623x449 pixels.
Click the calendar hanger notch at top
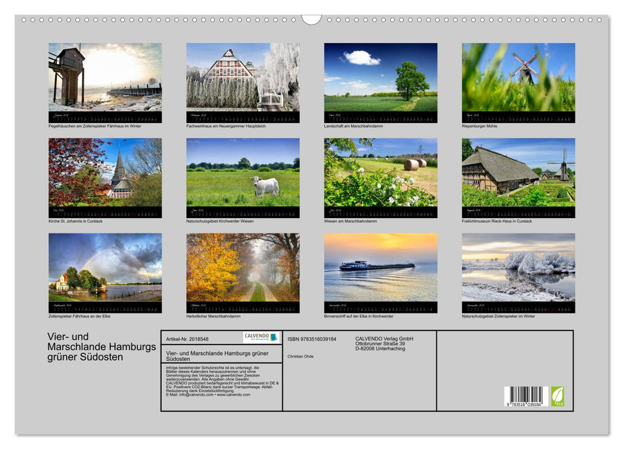tap(311, 19)
